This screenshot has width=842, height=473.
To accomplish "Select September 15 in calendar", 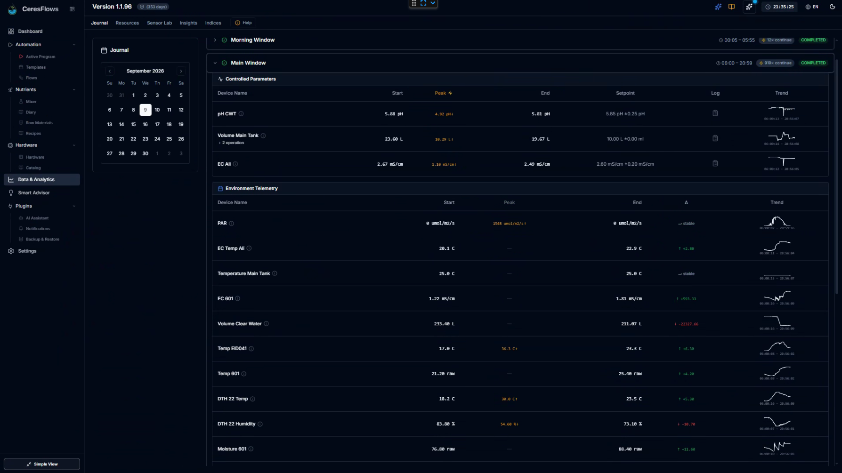I will tap(133, 125).
